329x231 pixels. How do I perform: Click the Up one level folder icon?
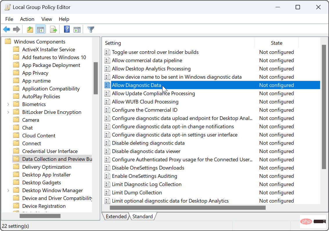click(30, 30)
